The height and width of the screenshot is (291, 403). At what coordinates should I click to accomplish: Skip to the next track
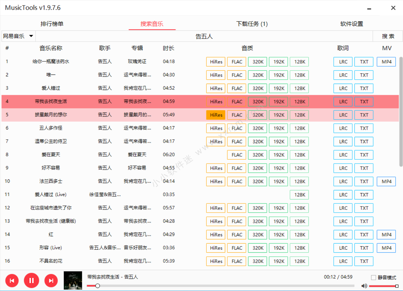coord(51,281)
